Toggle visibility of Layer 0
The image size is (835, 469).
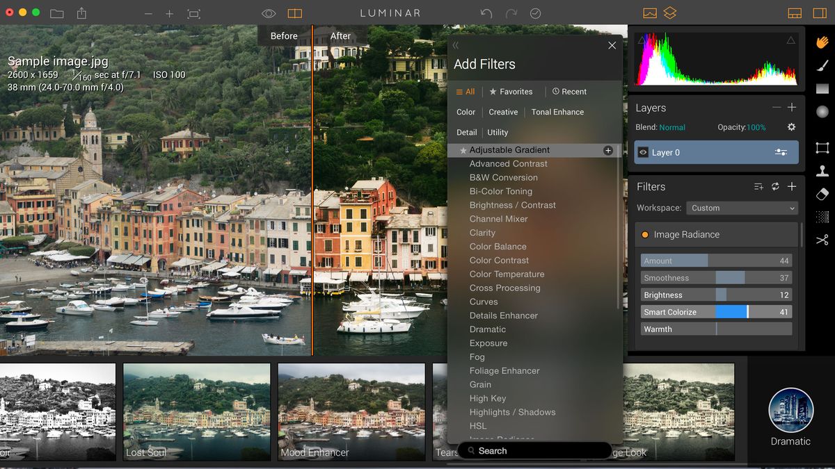pyautogui.click(x=644, y=152)
